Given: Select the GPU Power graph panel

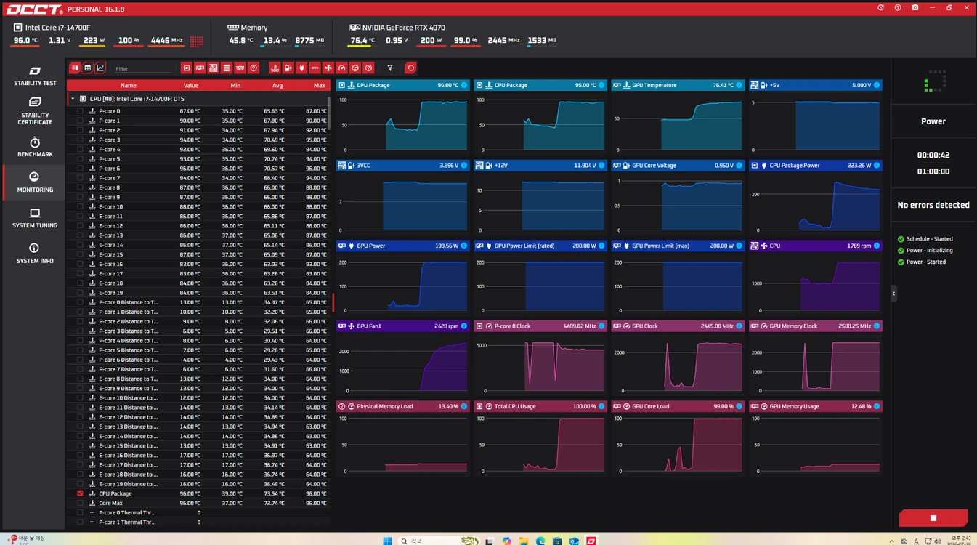Looking at the screenshot, I should (x=402, y=278).
